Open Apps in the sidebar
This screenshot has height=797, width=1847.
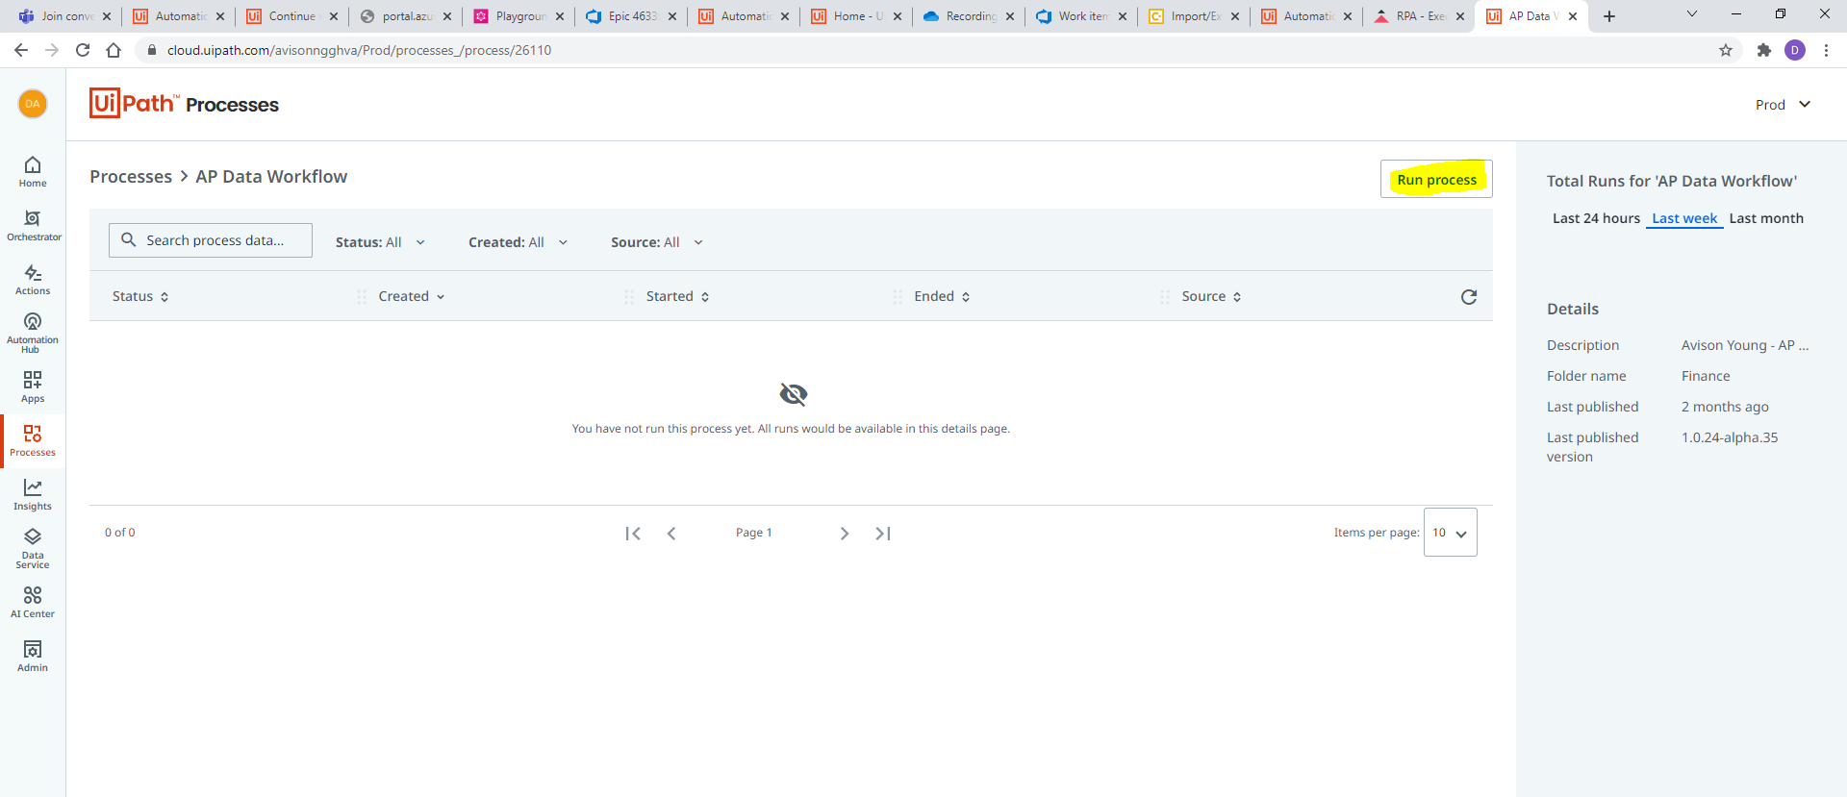(33, 386)
